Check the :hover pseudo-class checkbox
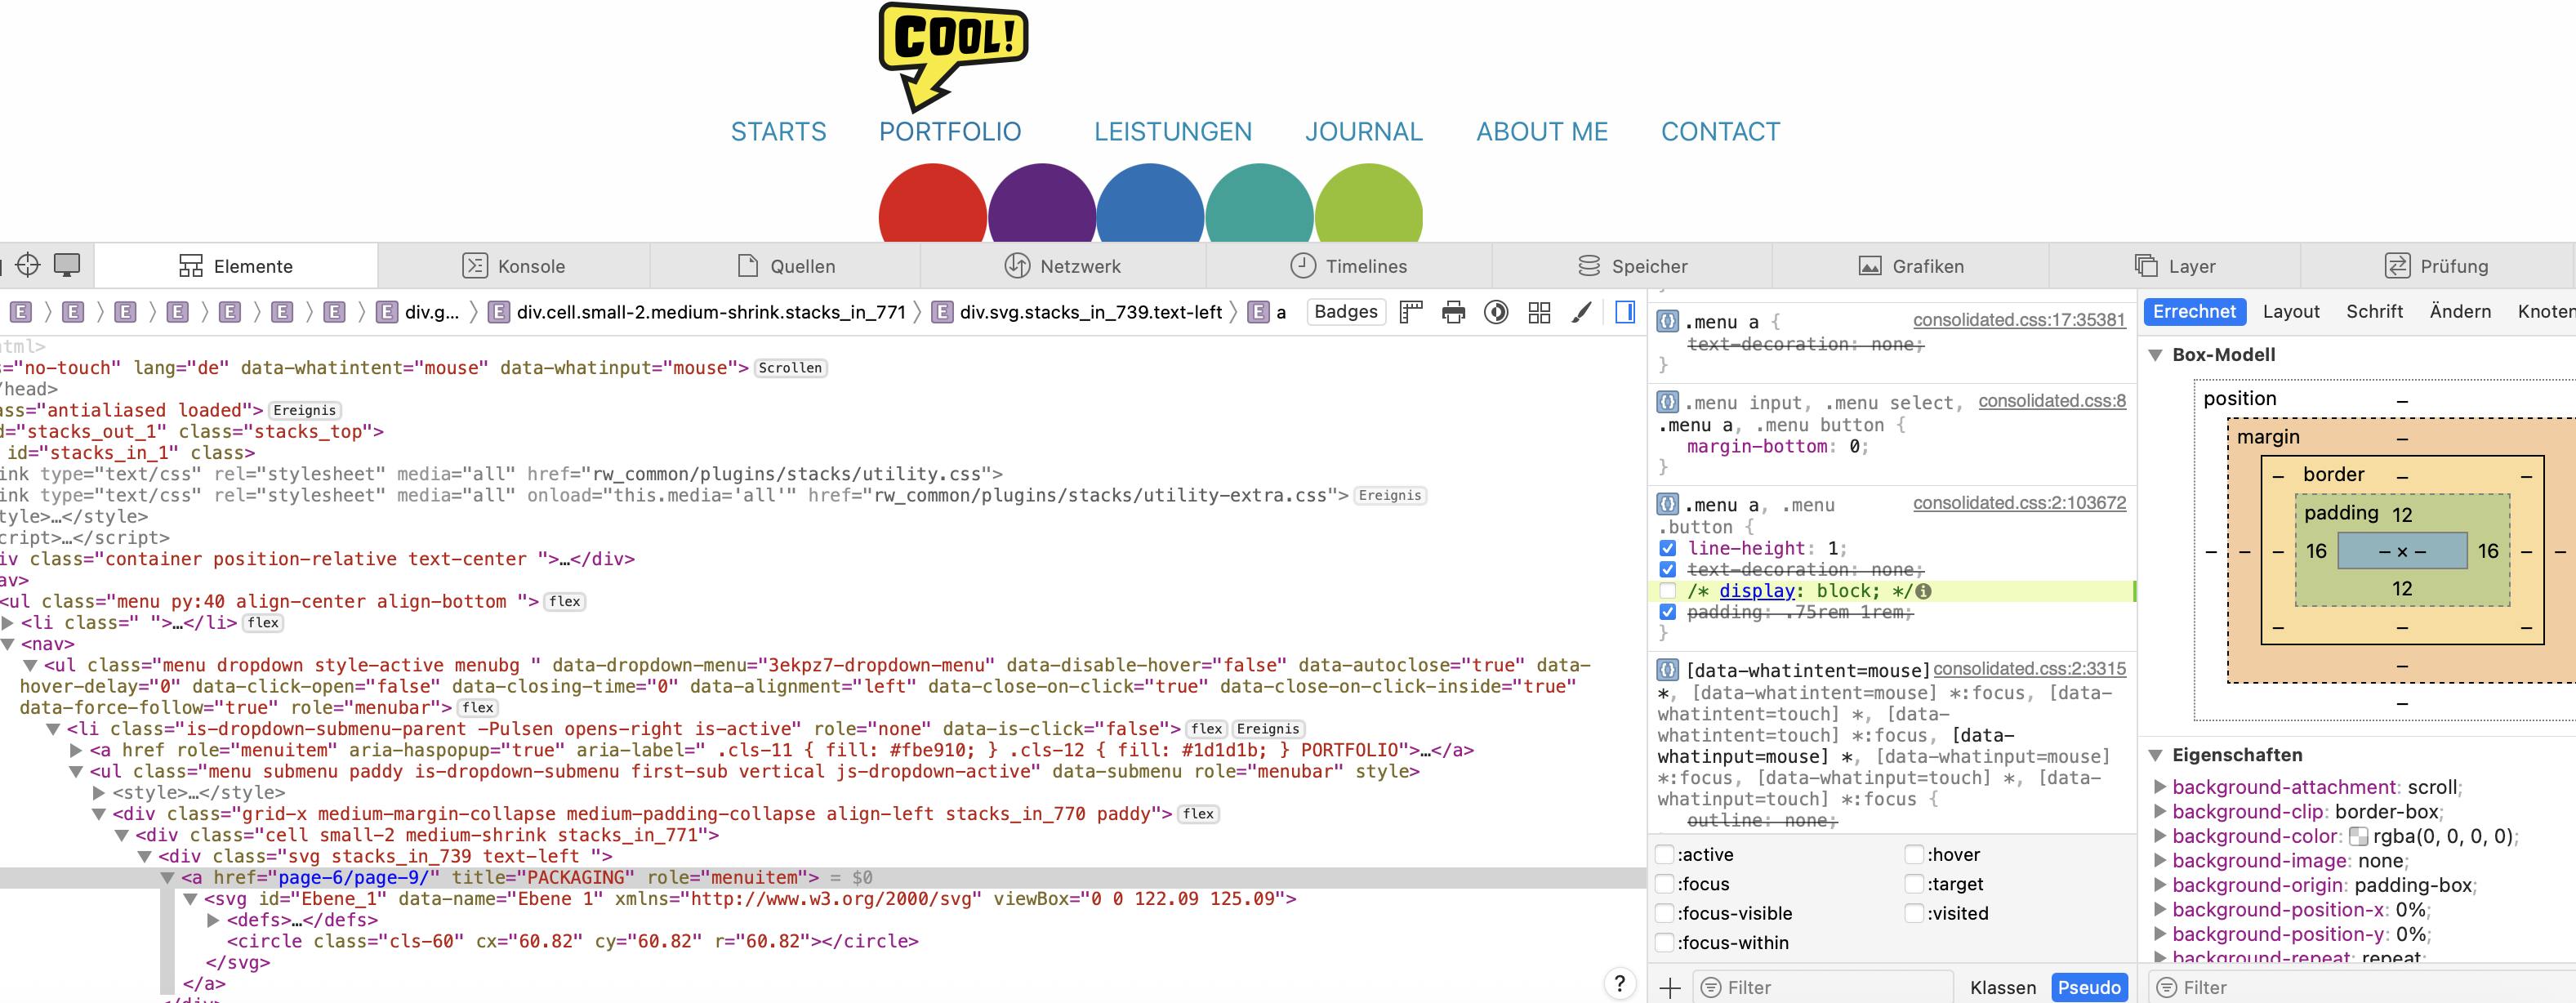This screenshot has width=2576, height=1003. pos(1914,854)
